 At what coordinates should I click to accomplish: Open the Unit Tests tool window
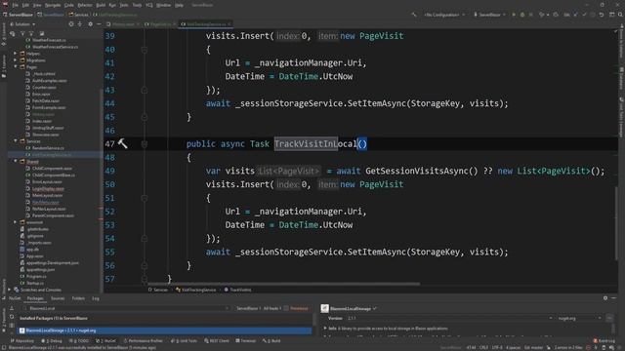coord(185,340)
